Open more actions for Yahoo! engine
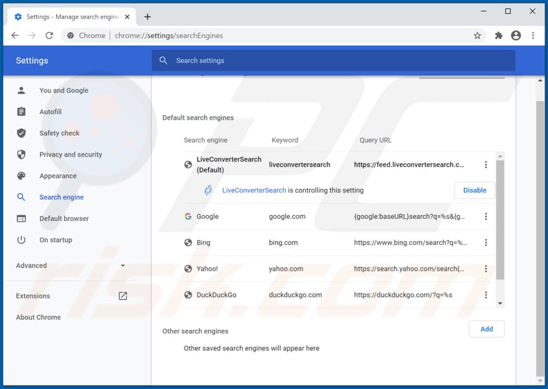This screenshot has height=389, width=548. tap(486, 269)
